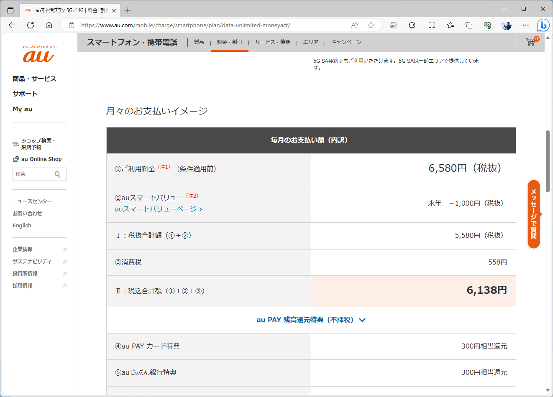Open the サステナビリティ link
The width and height of the screenshot is (553, 397).
32,261
